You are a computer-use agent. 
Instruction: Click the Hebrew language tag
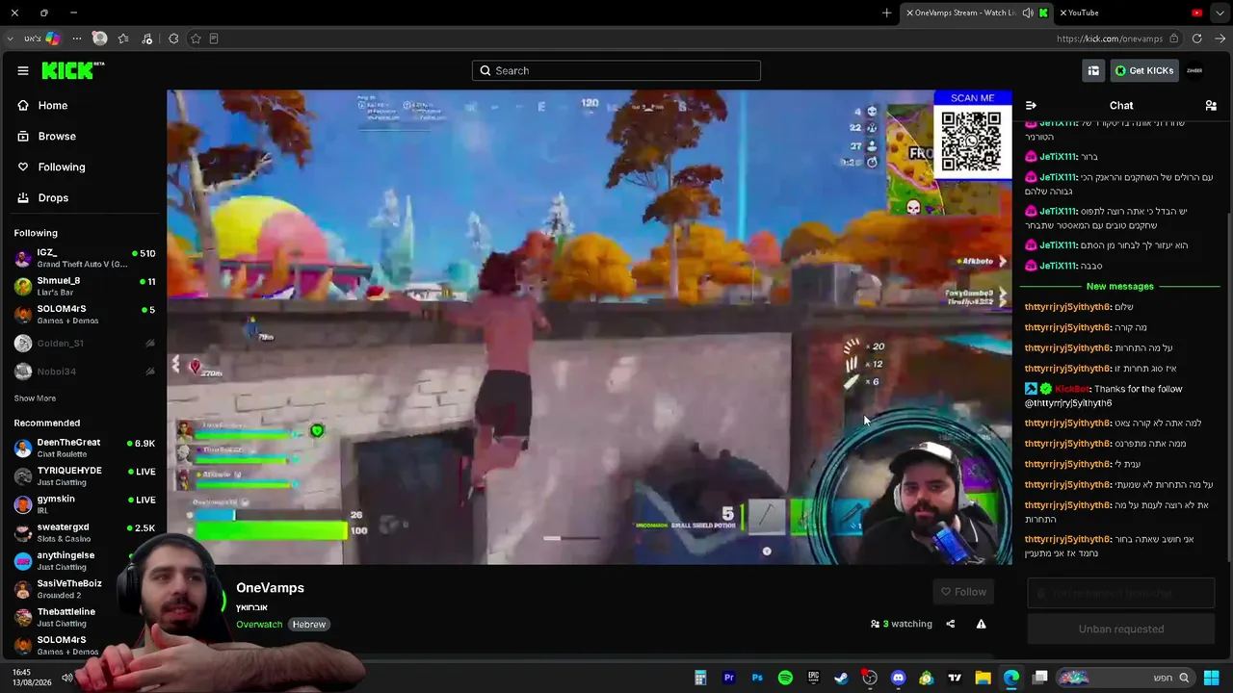(309, 625)
